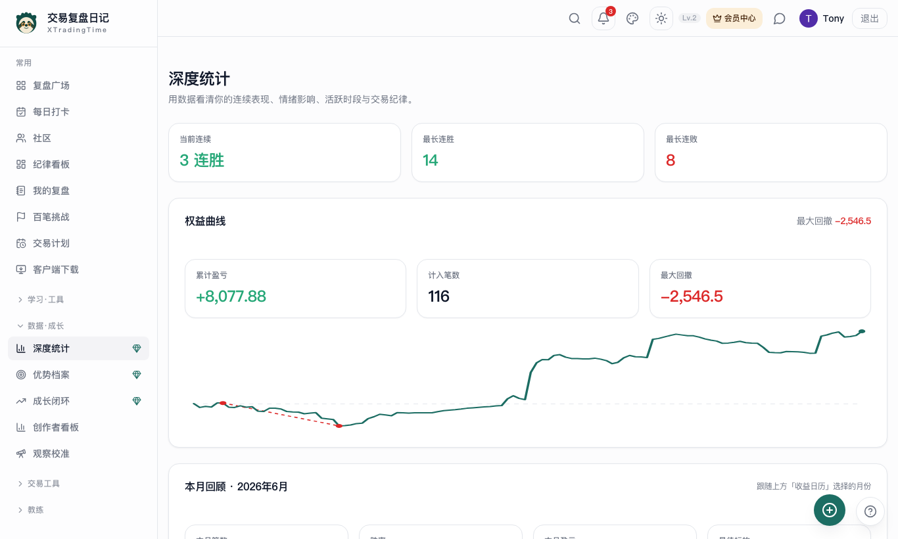Click the 退出 logout button
Image resolution: width=898 pixels, height=539 pixels.
click(870, 18)
